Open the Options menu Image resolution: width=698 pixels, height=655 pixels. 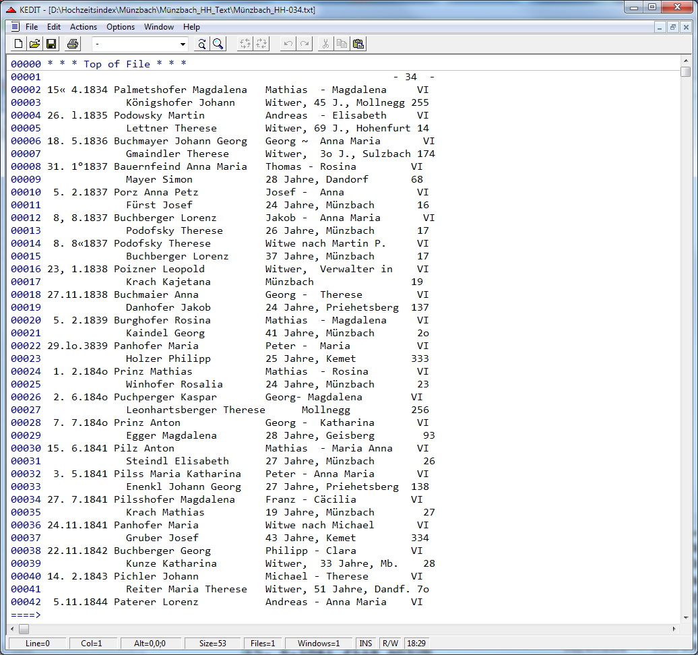[x=121, y=27]
